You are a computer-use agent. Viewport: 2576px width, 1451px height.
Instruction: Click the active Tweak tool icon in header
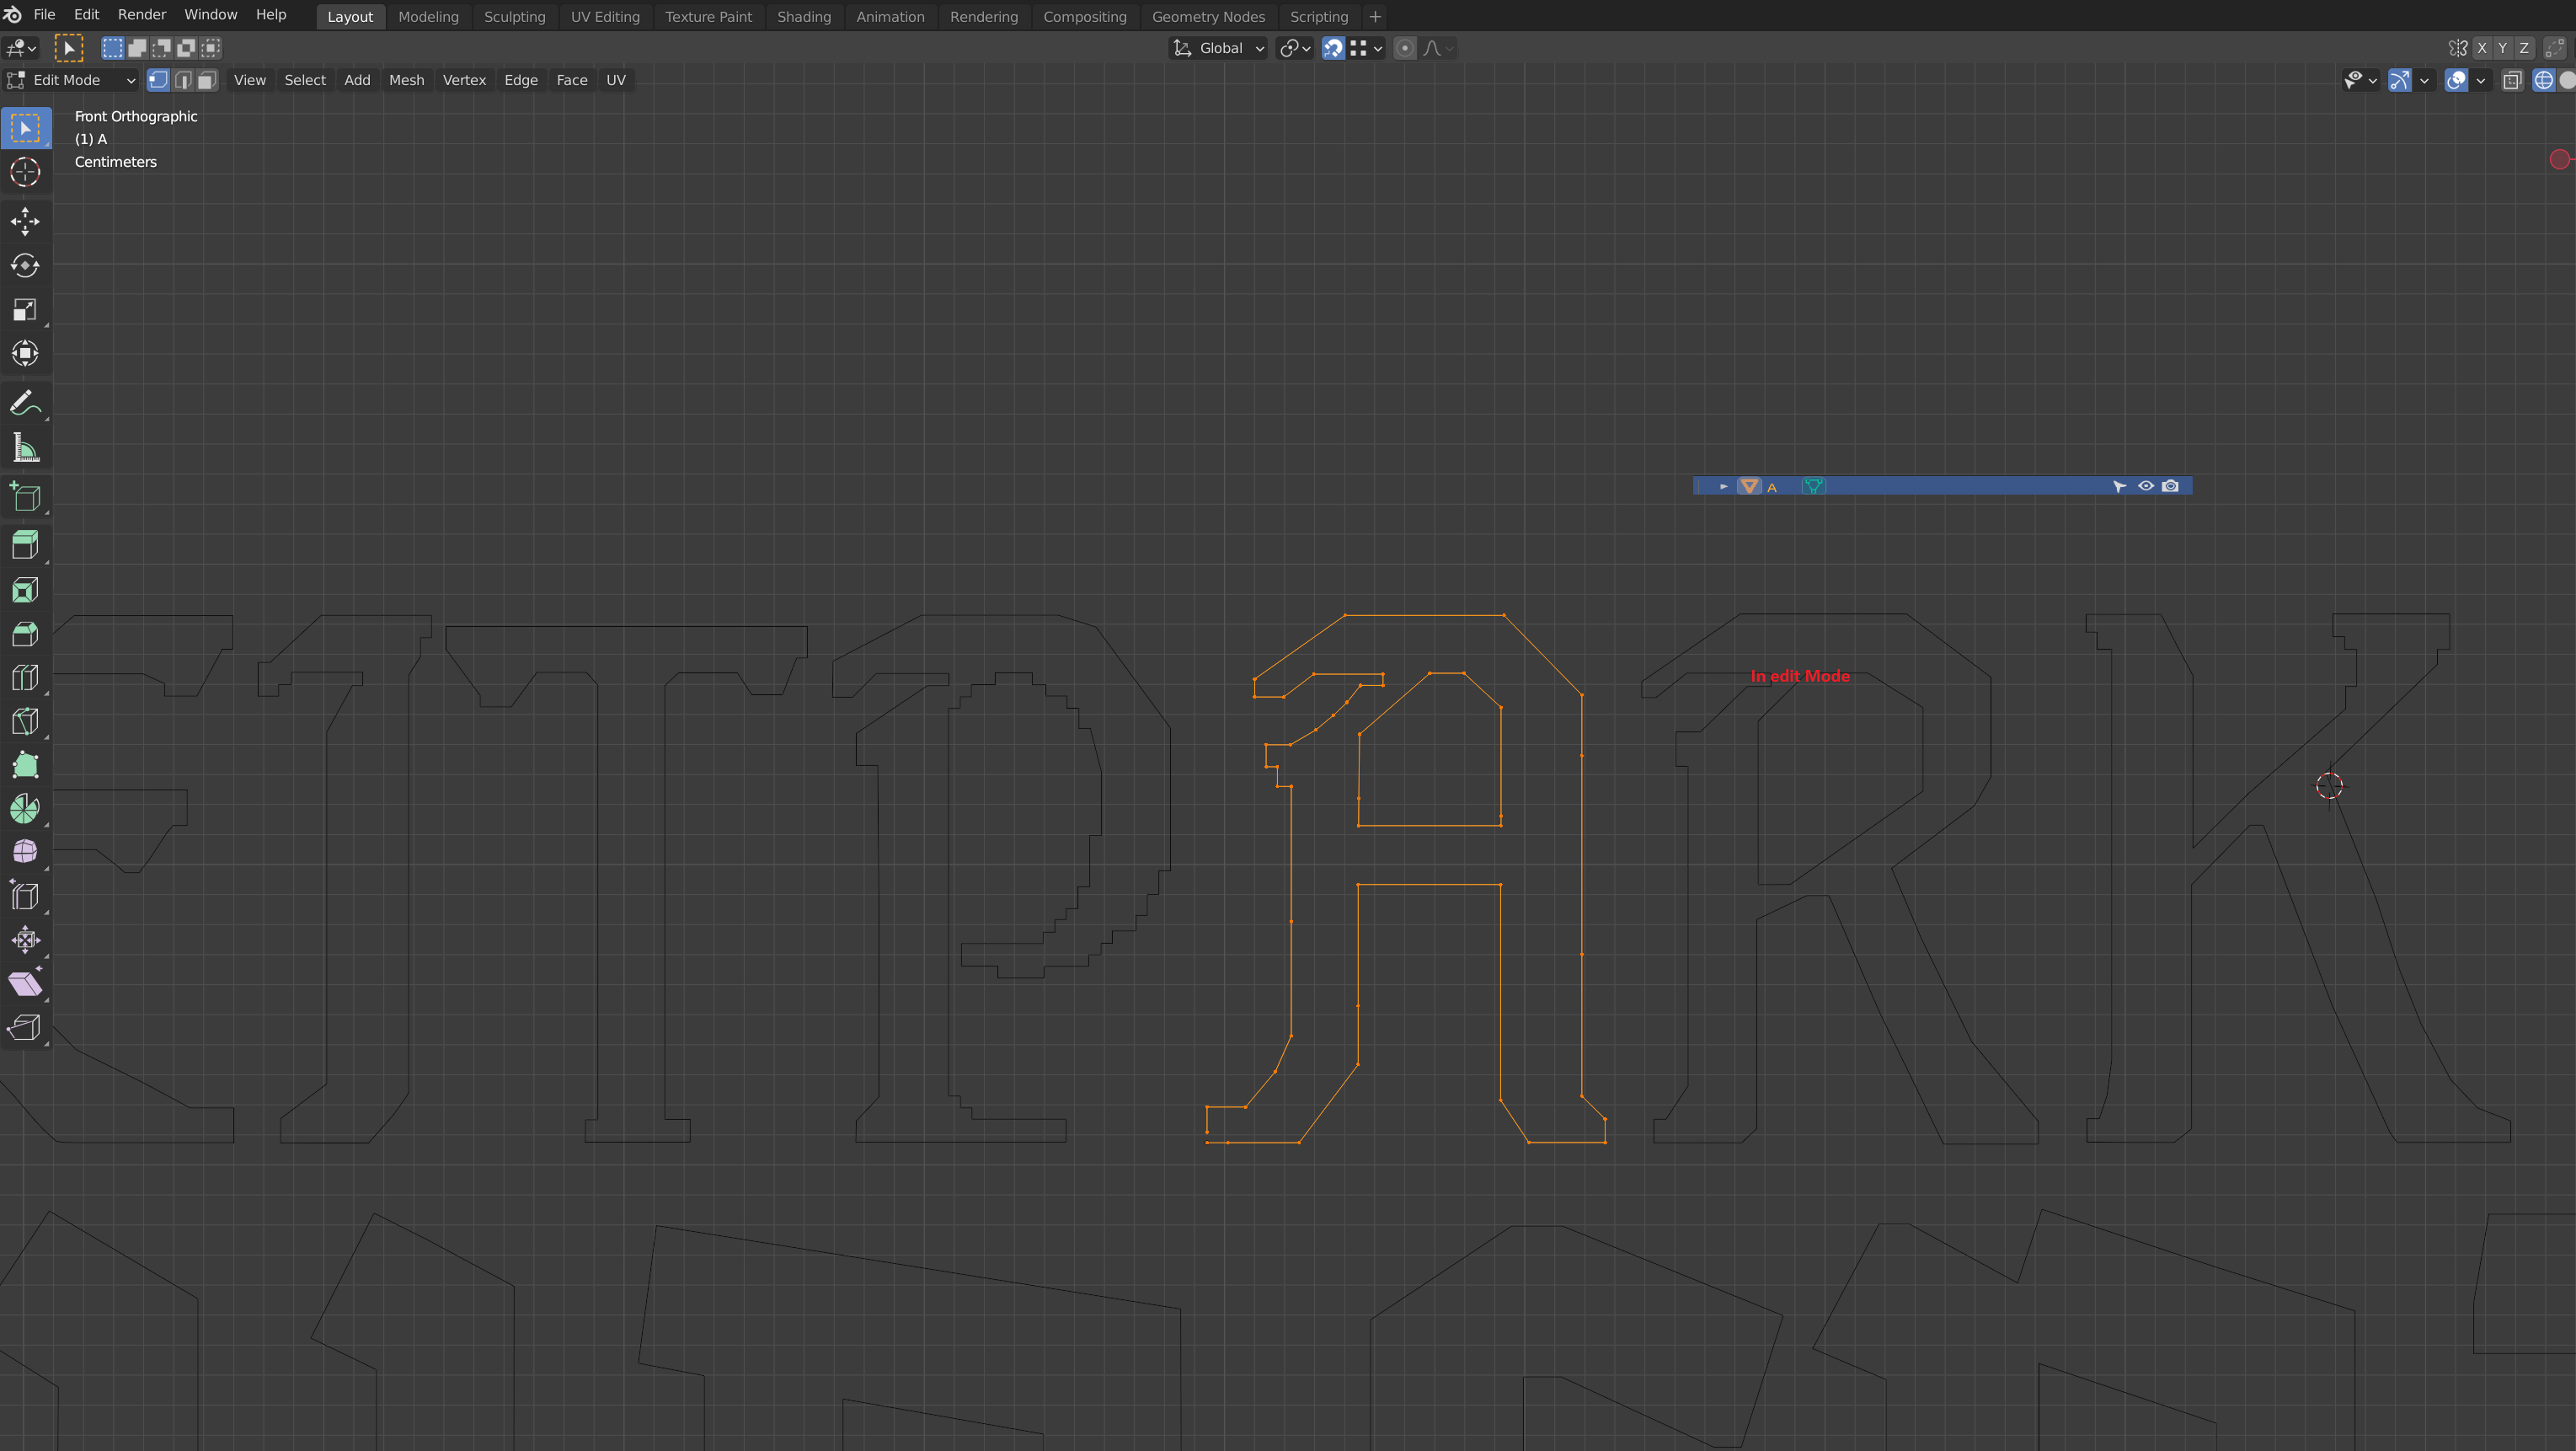pos(68,48)
